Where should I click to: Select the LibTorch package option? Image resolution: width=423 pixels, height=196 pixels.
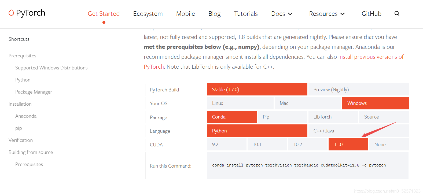333,117
